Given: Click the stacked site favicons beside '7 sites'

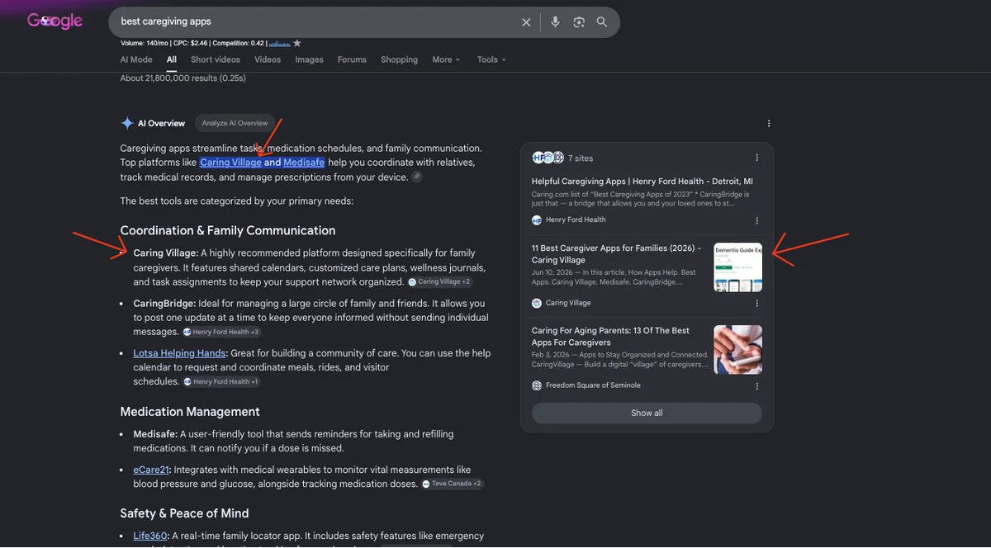Looking at the screenshot, I should [x=548, y=158].
